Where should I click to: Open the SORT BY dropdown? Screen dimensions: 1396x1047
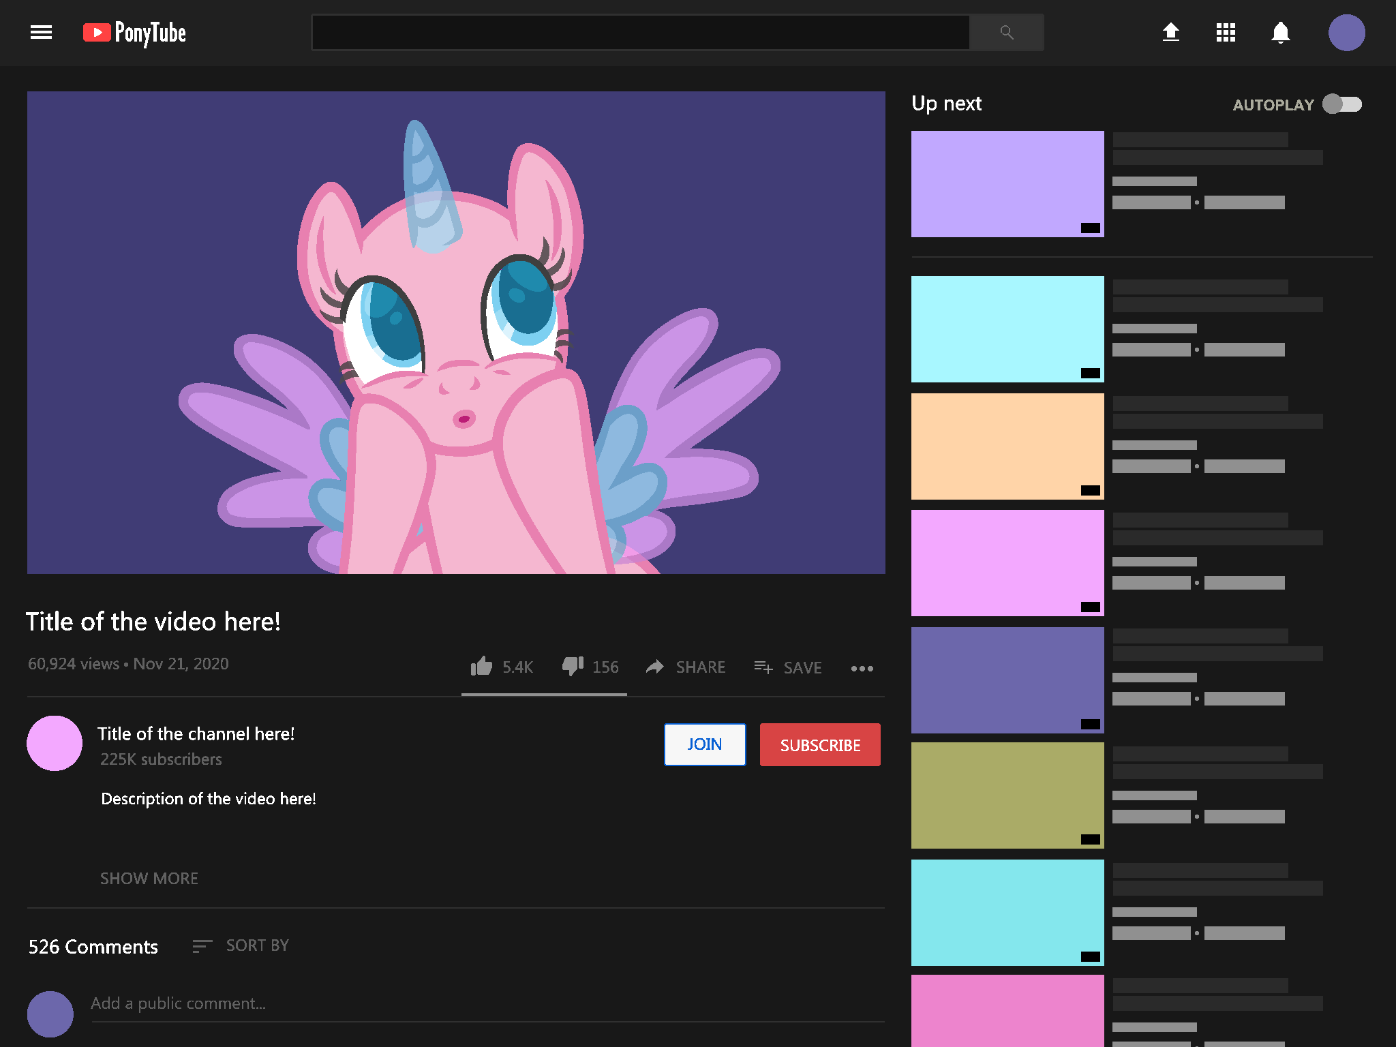pos(258,945)
